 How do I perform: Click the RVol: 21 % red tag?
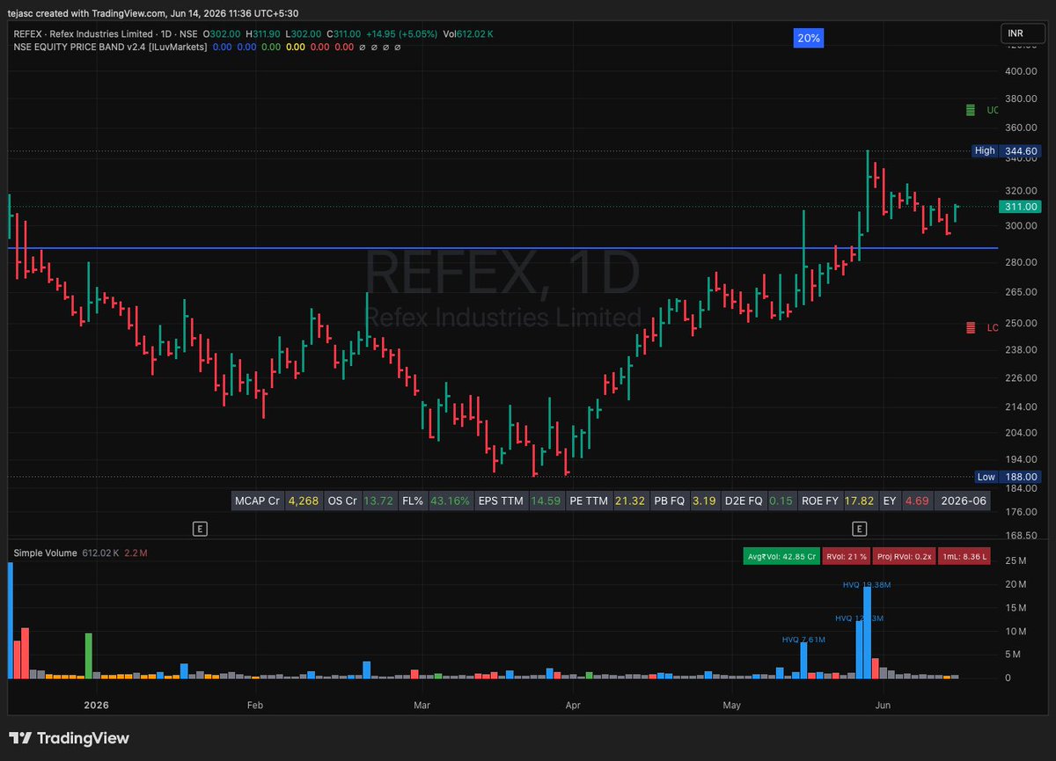[x=848, y=556]
